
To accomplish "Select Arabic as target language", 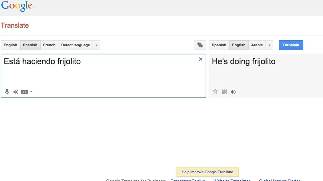I will 257,45.
